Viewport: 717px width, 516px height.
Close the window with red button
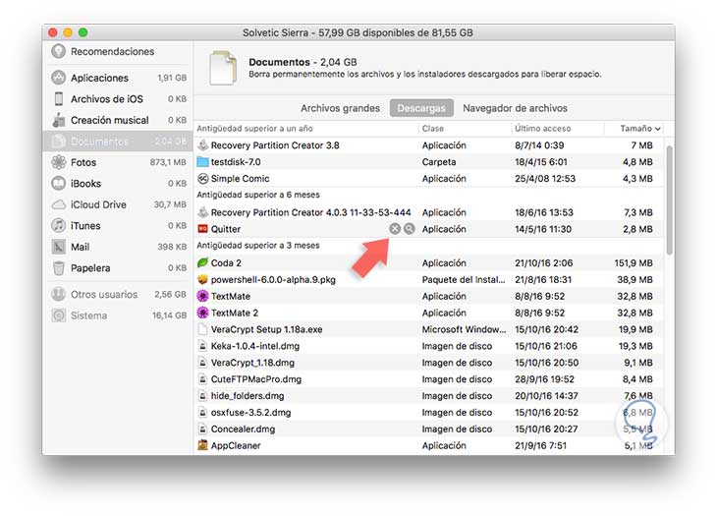53,32
